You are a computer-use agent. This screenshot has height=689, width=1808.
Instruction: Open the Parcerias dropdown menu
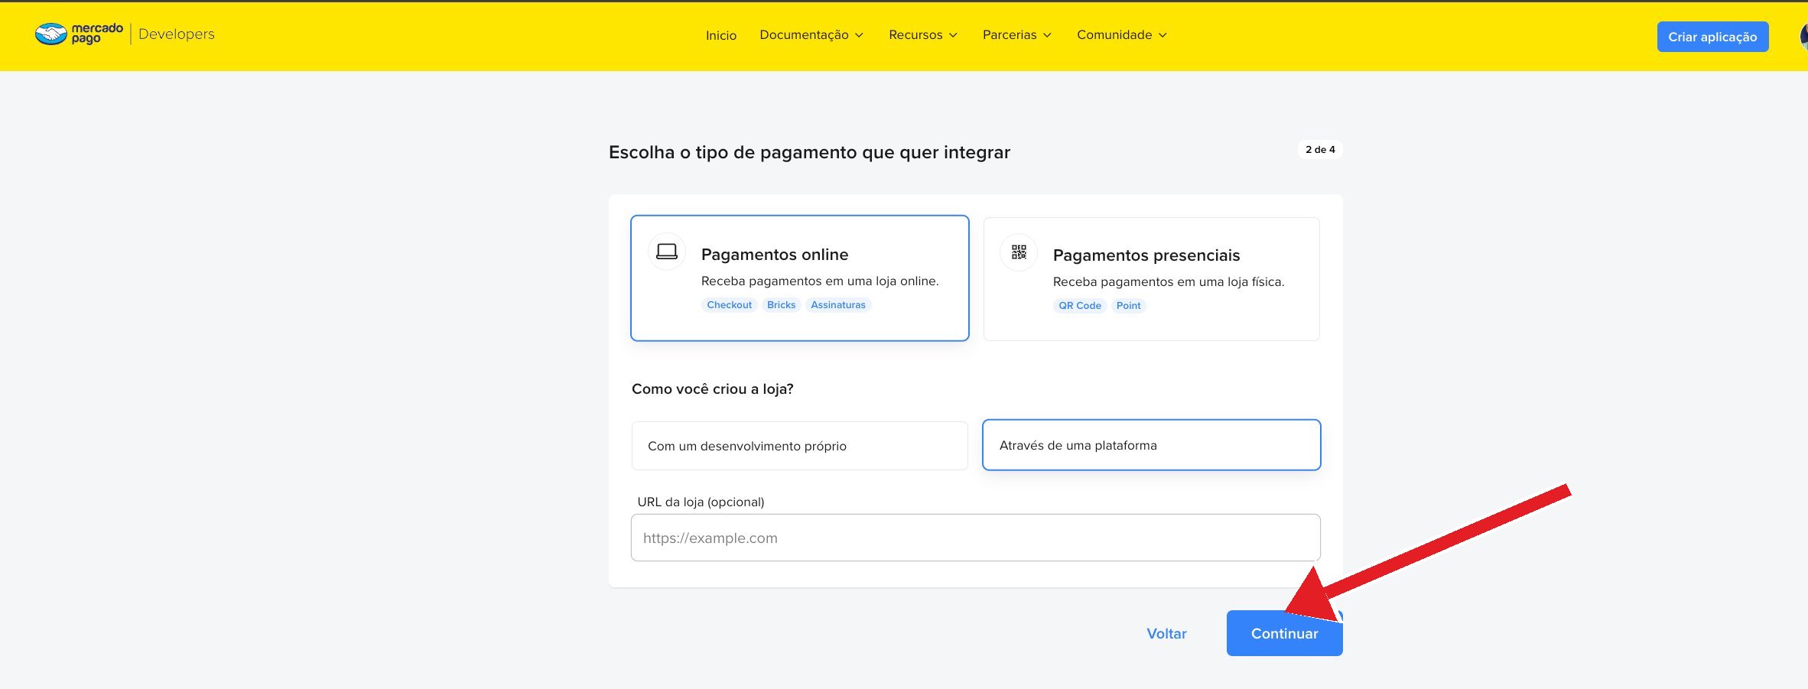tap(1017, 35)
